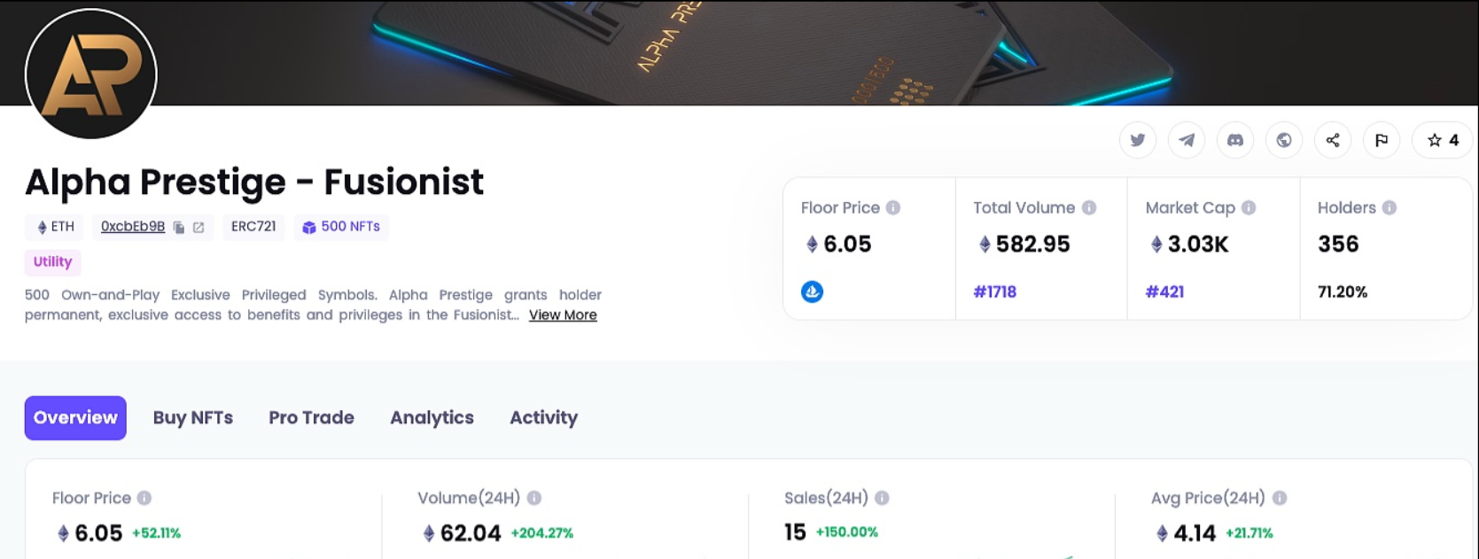The image size is (1479, 559).
Task: Open the Telegram channel link
Action: pyautogui.click(x=1187, y=140)
